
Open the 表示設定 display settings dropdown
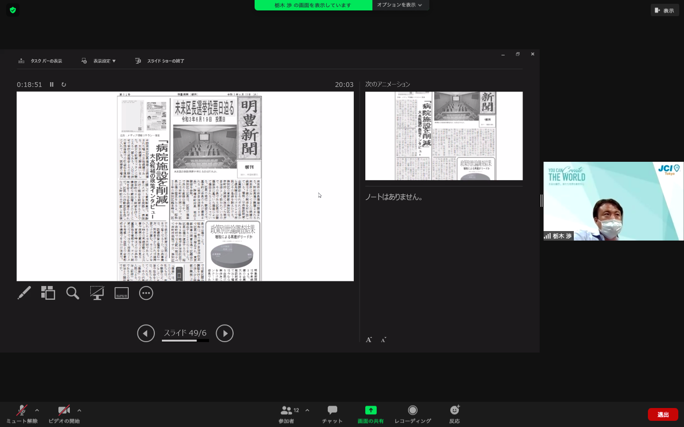[x=99, y=61]
